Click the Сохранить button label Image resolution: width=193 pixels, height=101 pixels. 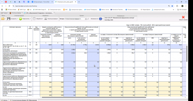pyautogui.click(x=14, y=19)
